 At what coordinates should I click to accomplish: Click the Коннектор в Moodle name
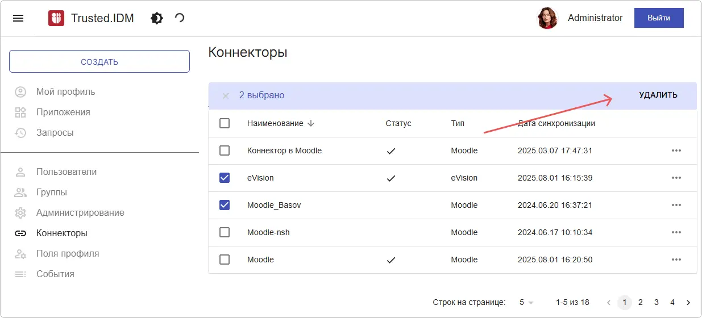pos(284,150)
